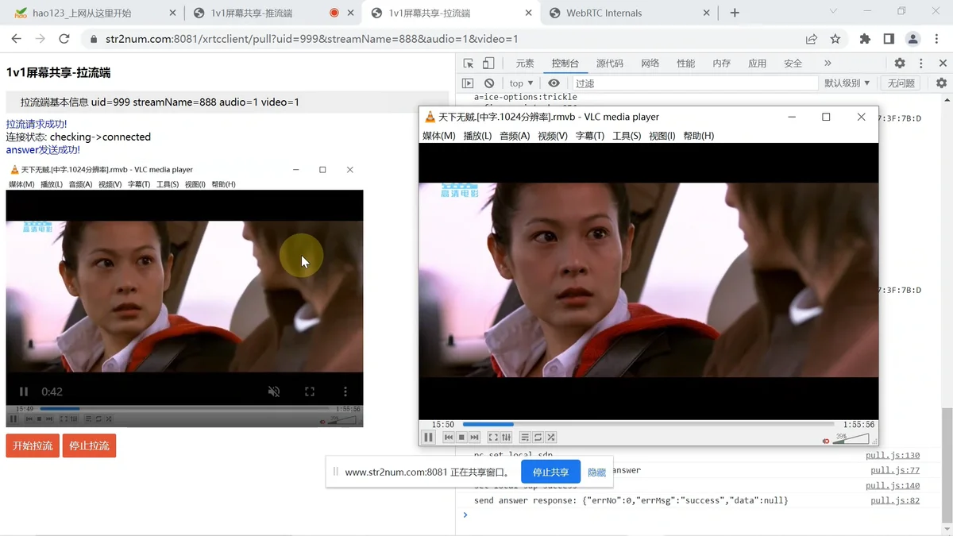Open the 工具(S) menu in large VLC window

[627, 136]
